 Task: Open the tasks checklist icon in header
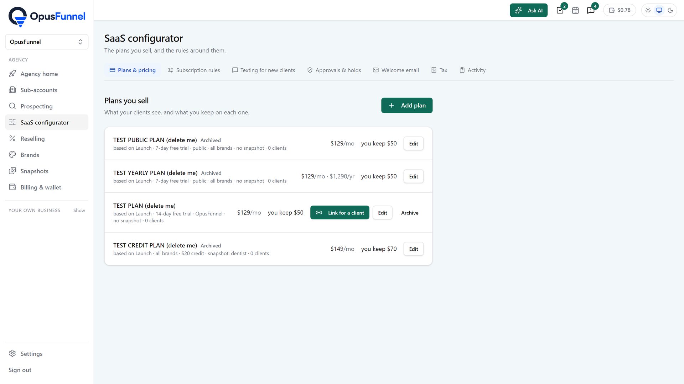(560, 10)
